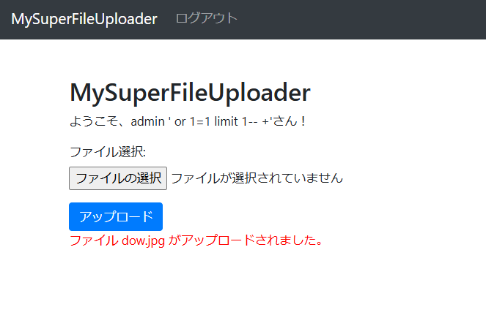486x315 pixels.
Task: Click the ファイル選択: field label
Action: click(108, 152)
